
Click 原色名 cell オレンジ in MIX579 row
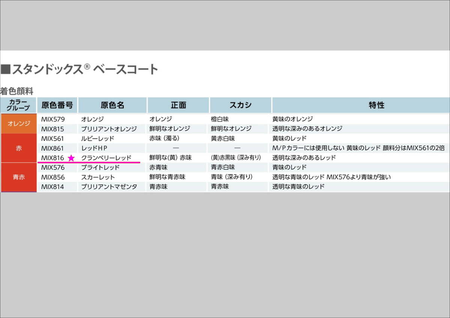pos(92,119)
